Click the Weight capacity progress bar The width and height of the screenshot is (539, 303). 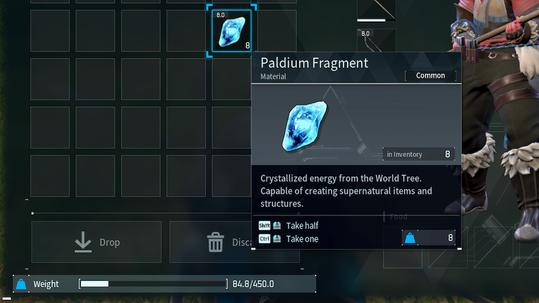coord(153,284)
